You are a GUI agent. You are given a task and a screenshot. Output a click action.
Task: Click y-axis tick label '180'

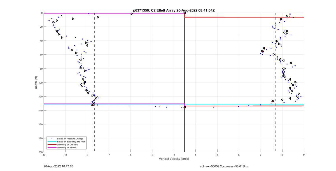pos(40,138)
